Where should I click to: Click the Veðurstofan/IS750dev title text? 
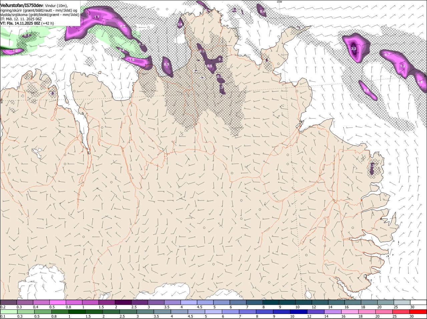click(x=21, y=5)
